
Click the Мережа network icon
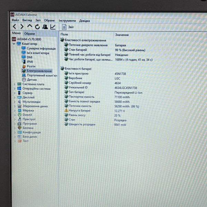20,110
